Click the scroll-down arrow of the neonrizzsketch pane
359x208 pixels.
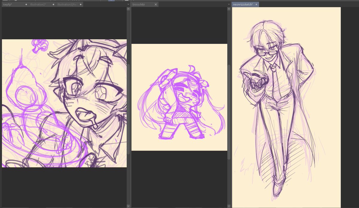[x=357, y=205]
